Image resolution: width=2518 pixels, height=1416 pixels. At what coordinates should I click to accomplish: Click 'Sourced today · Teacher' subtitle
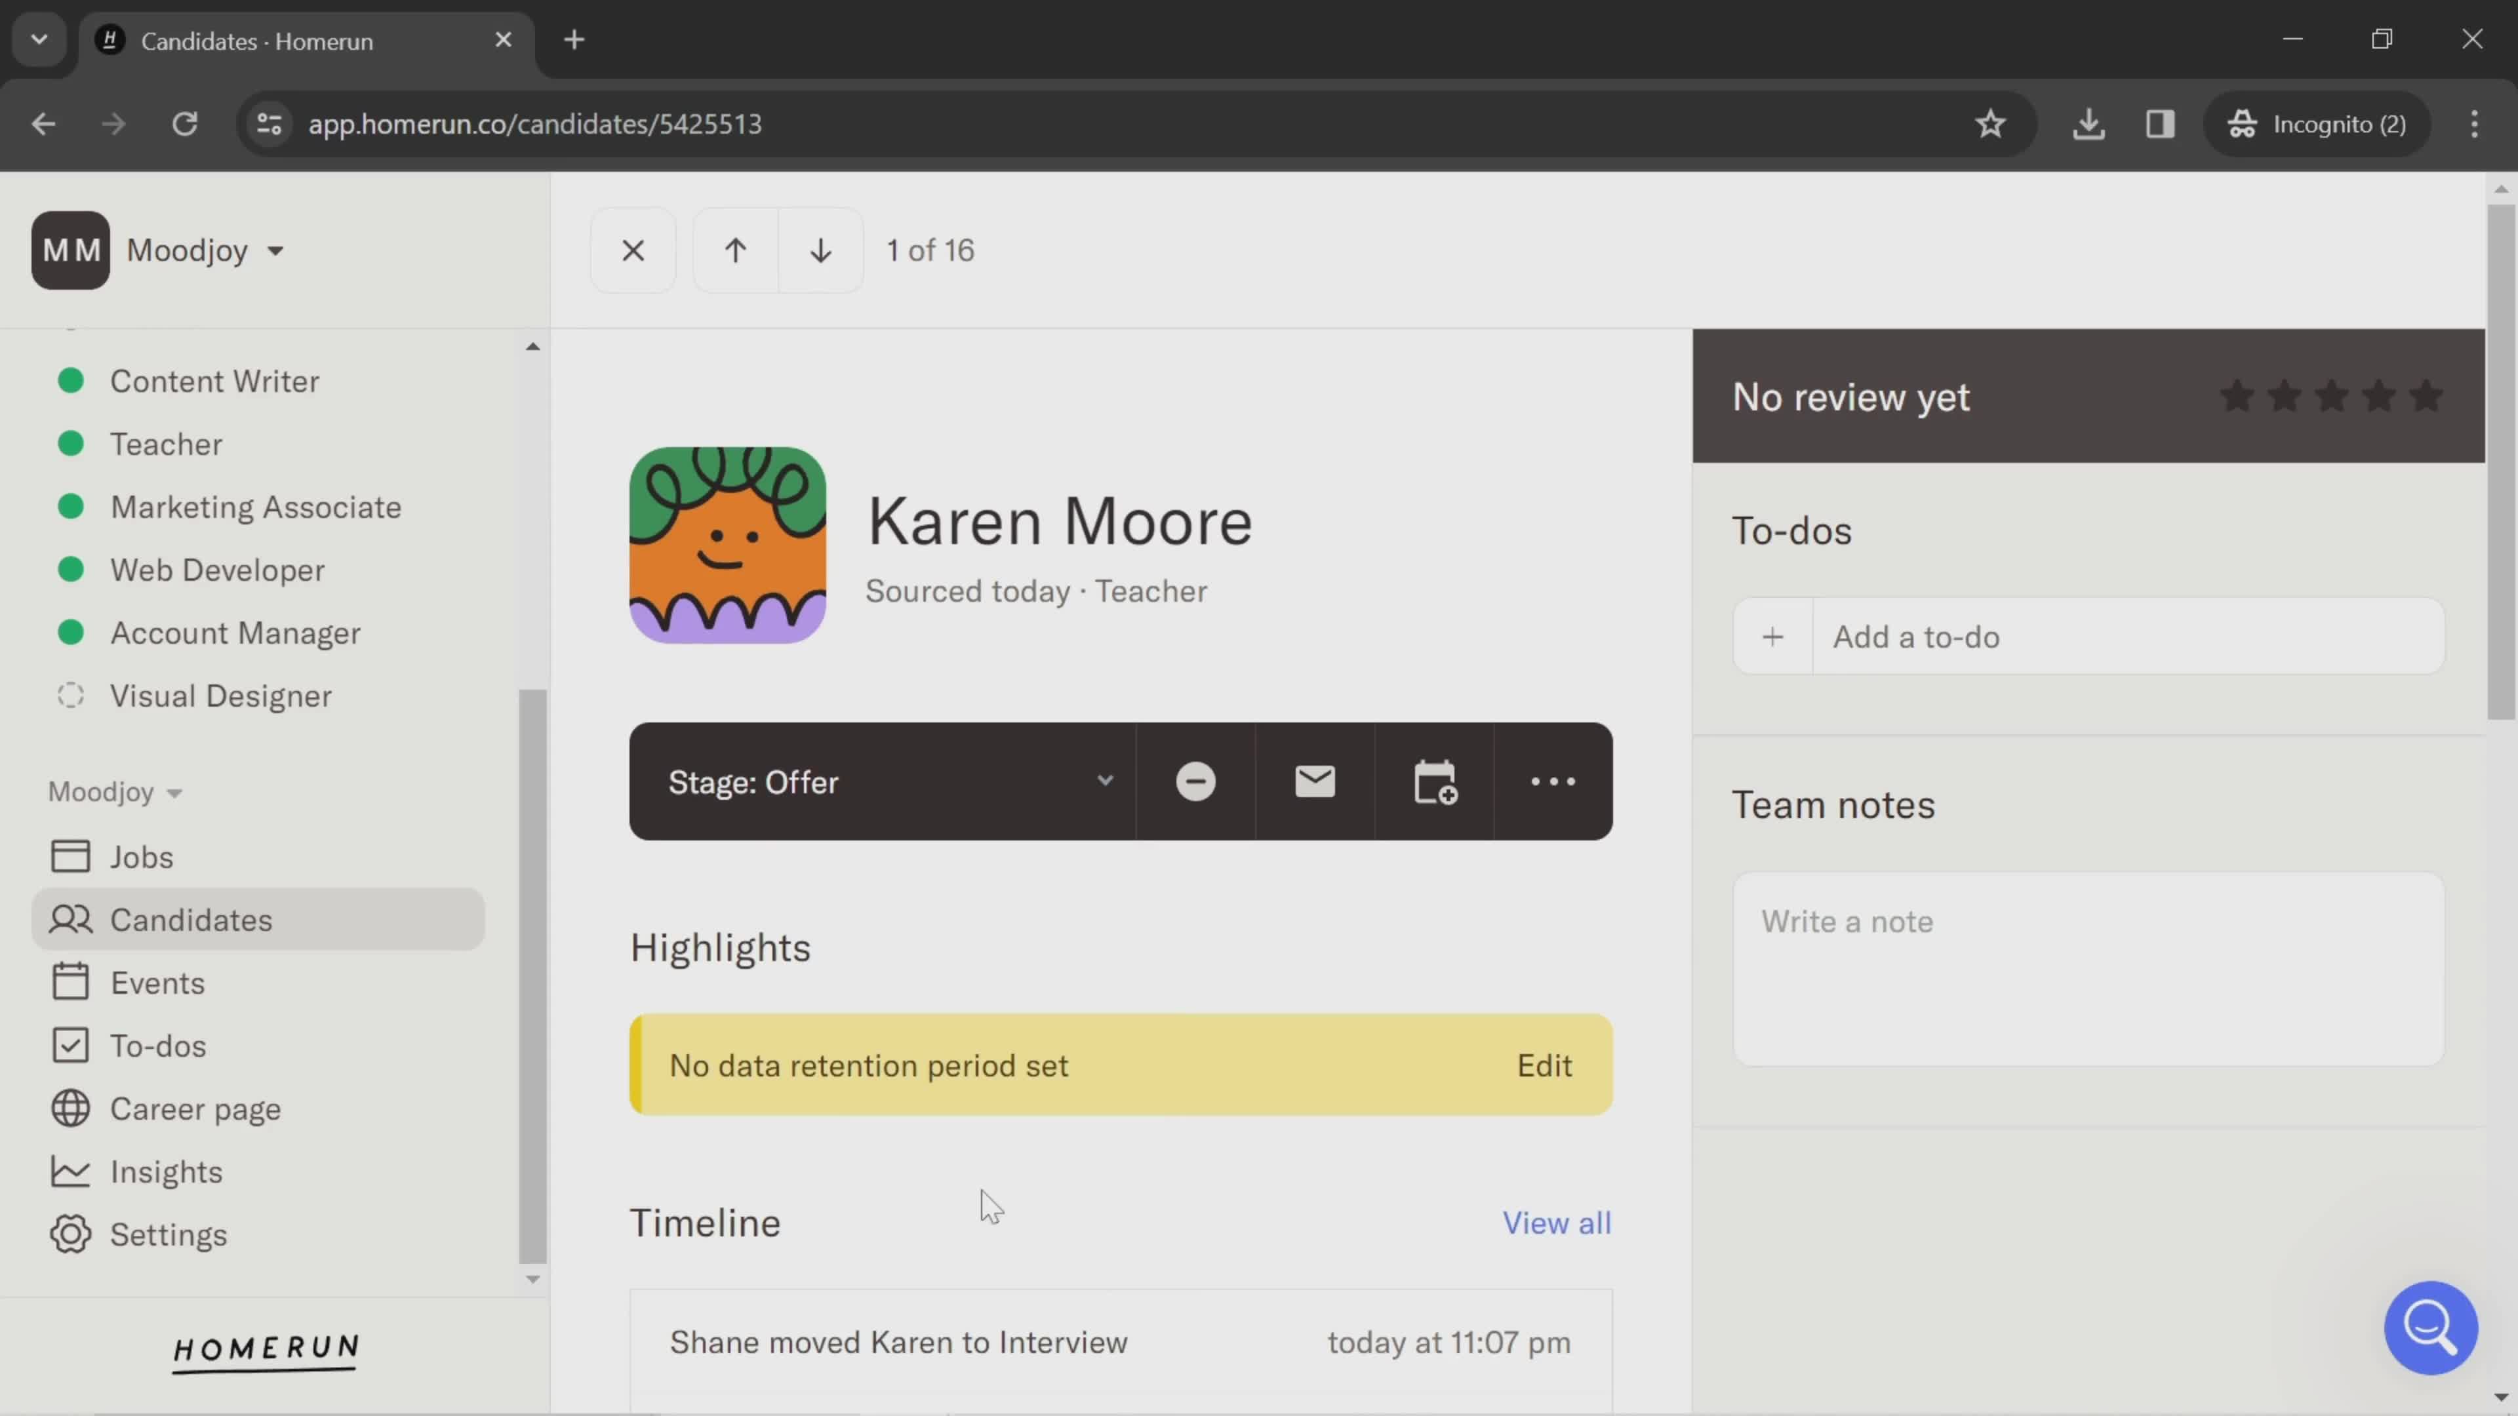click(x=1036, y=591)
